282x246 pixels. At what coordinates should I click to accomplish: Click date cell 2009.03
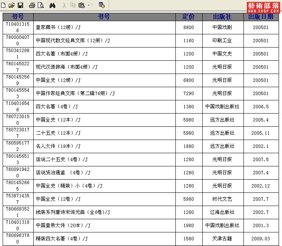[x=261, y=238]
